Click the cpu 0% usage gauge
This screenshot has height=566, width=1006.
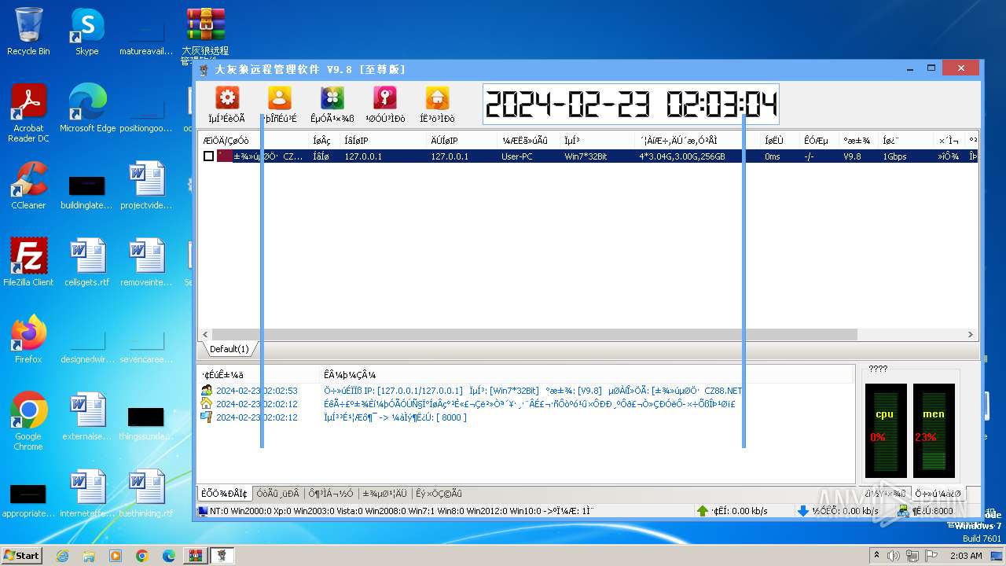coord(886,431)
